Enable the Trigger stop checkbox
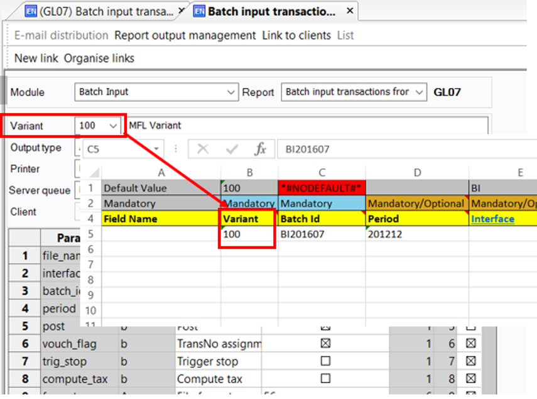The image size is (537, 399). click(x=325, y=361)
